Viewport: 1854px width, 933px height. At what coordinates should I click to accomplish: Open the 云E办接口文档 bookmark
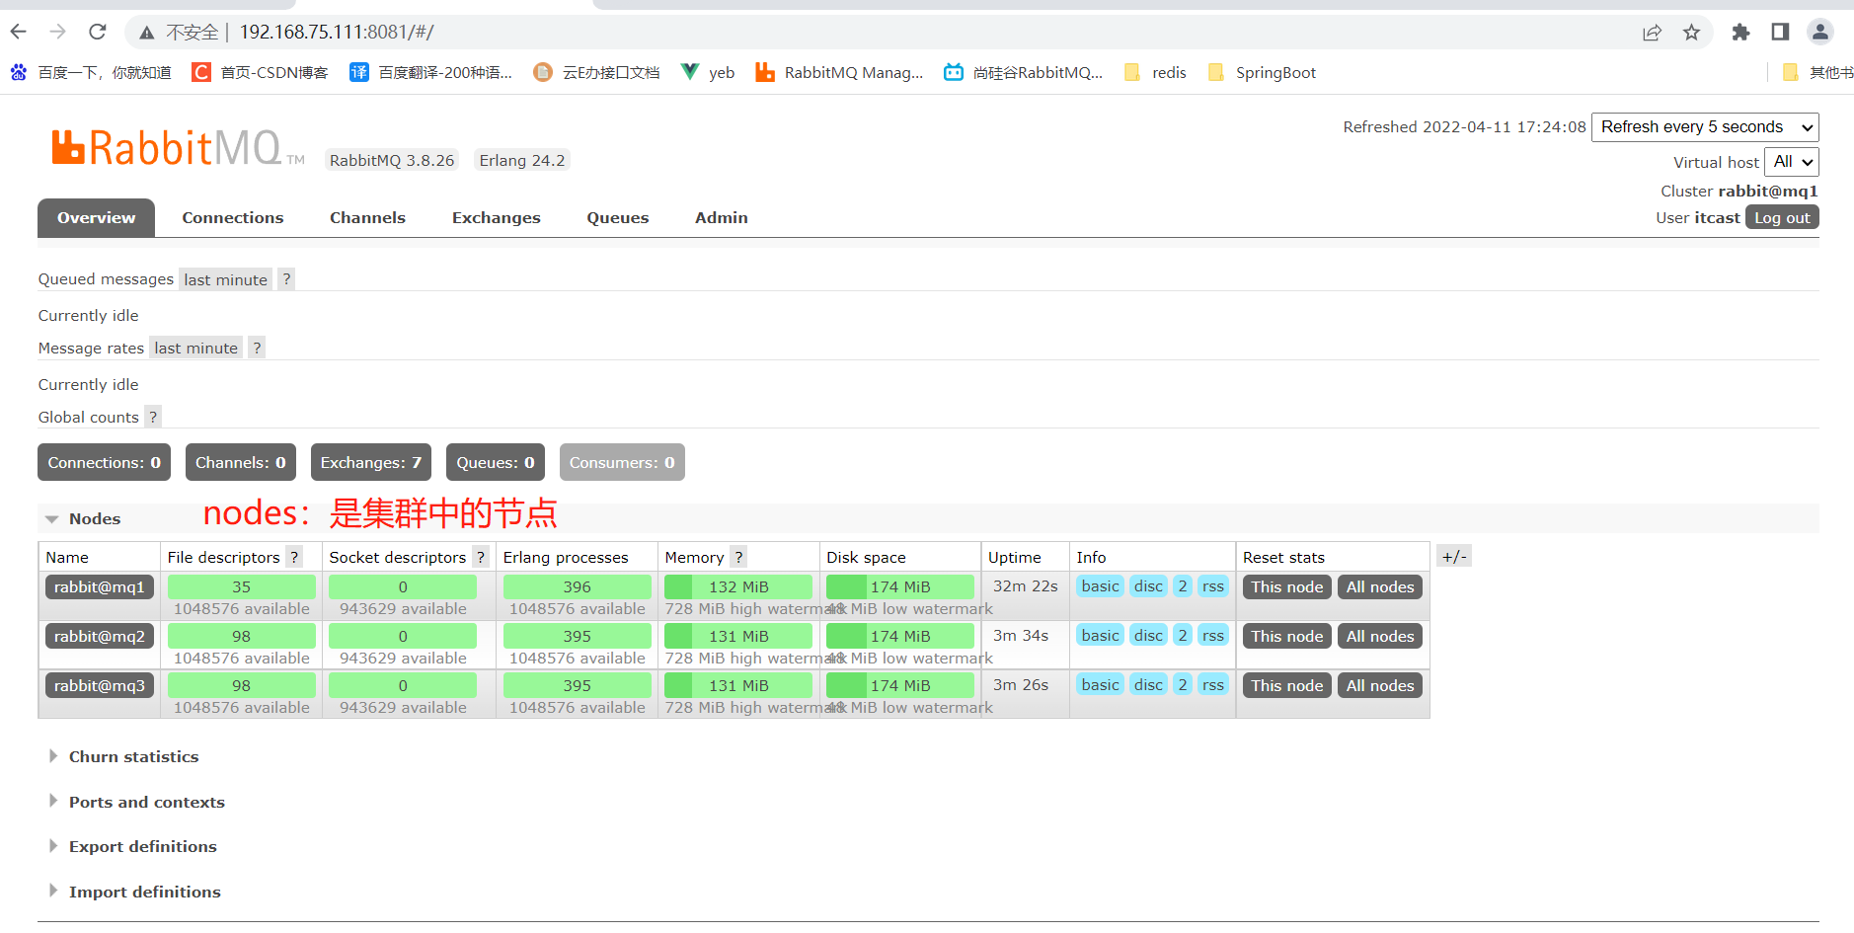point(596,72)
